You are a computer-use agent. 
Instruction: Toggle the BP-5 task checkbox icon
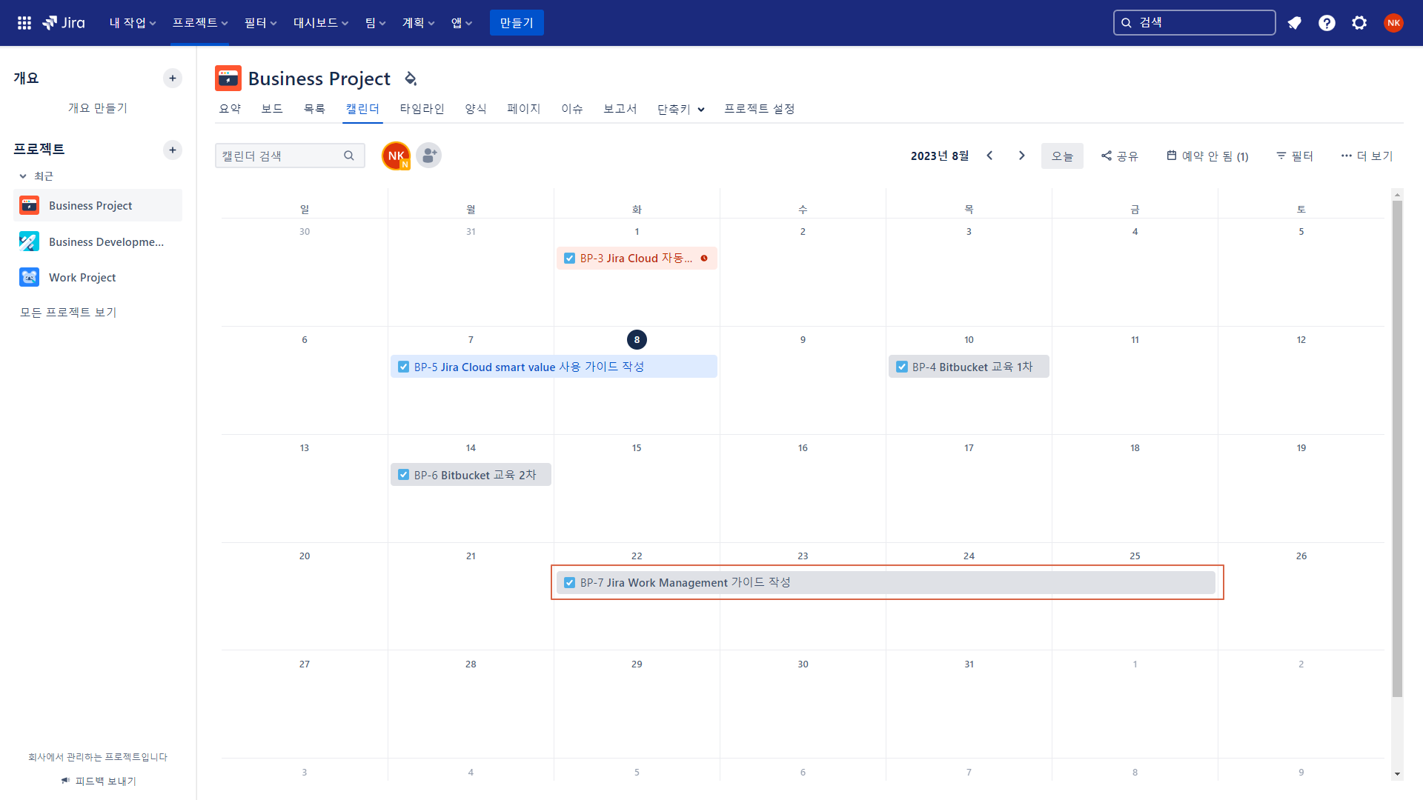(403, 367)
